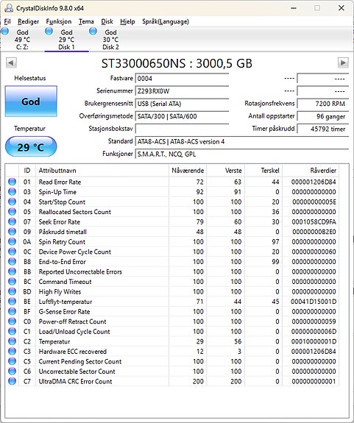Open the Fil menu
354x423 pixels.
pos(7,21)
